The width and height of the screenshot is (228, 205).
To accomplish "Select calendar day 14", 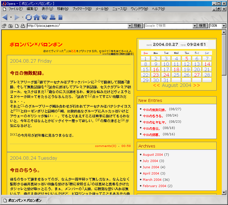I will click(x=207, y=64).
